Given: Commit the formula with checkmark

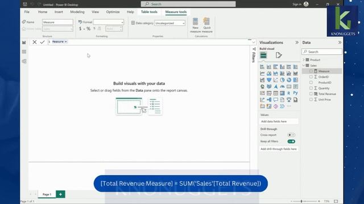Looking at the screenshot, I should tap(42, 42).
